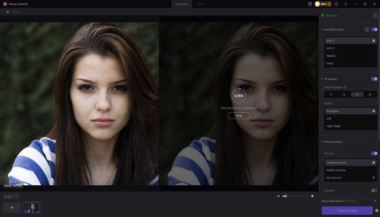
Task: Click the Scale Multiplier label
Action: pos(333,87)
